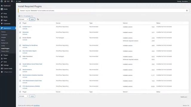
Task: Open the Pages sidebar icon
Action: 2,21
